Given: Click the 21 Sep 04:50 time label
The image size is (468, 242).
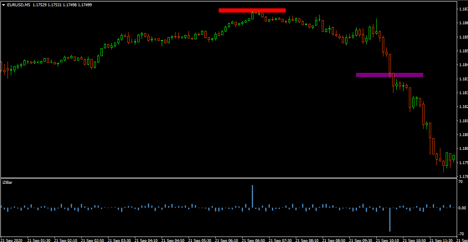Looking at the screenshot, I should point(172,239).
